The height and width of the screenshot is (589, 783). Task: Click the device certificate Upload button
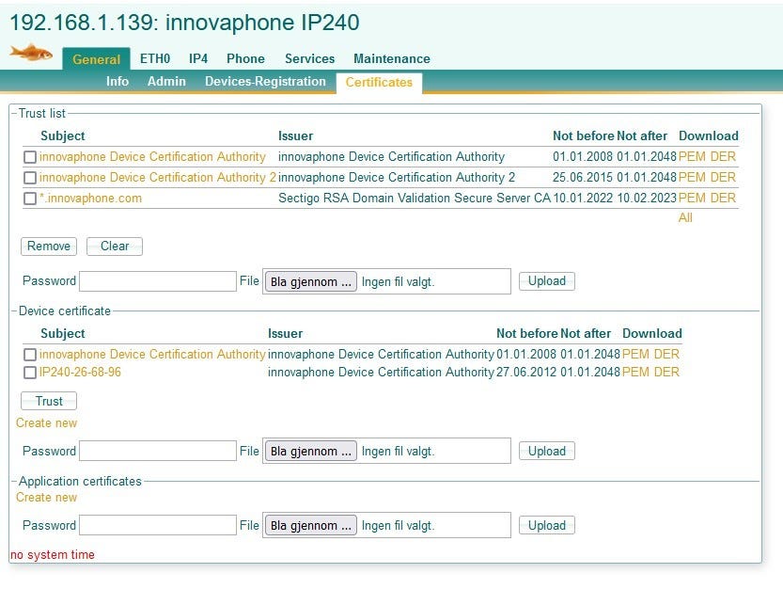point(547,451)
